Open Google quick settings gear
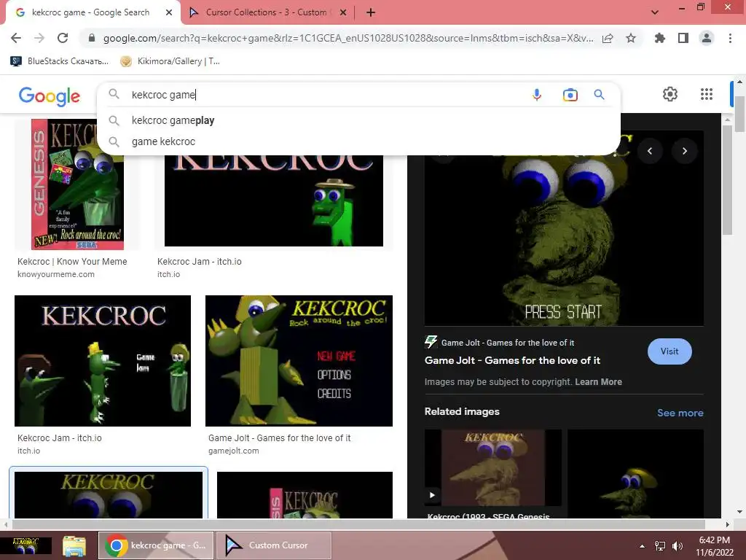 [670, 94]
